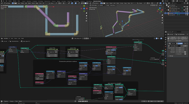The width and height of the screenshot is (189, 104).
Task: Adjust the Diameter value field
Action: point(180,50)
